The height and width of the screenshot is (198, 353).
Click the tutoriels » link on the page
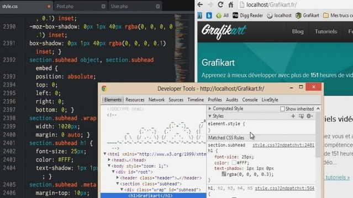coord(337,177)
